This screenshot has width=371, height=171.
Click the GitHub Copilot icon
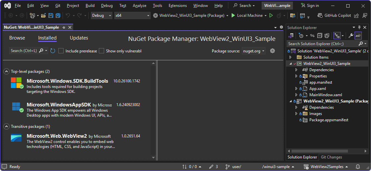(320, 15)
